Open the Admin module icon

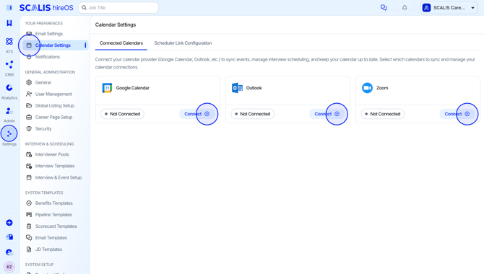pyautogui.click(x=9, y=111)
